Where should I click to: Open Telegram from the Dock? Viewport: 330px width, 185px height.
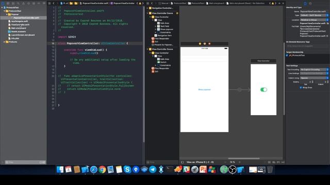tap(153, 170)
